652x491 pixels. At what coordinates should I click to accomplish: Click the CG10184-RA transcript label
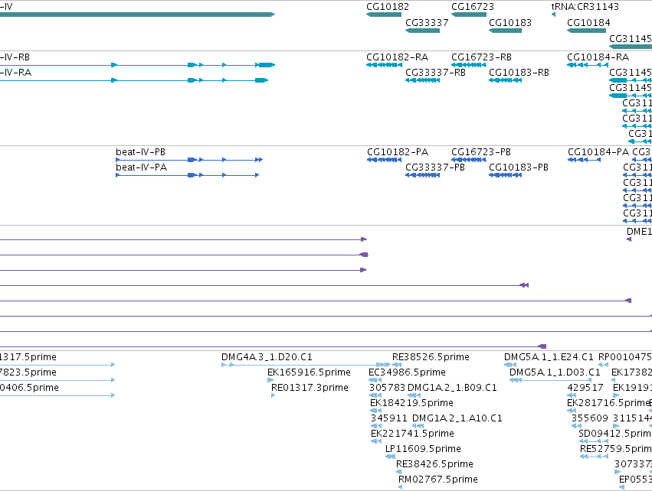598,57
